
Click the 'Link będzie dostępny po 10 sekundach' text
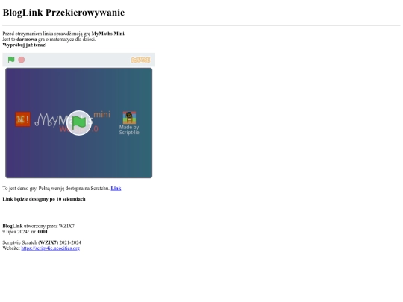pyautogui.click(x=44, y=199)
